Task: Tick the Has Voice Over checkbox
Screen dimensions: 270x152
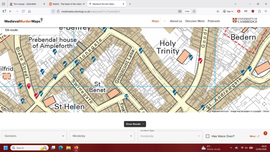Action: pyautogui.click(x=208, y=136)
